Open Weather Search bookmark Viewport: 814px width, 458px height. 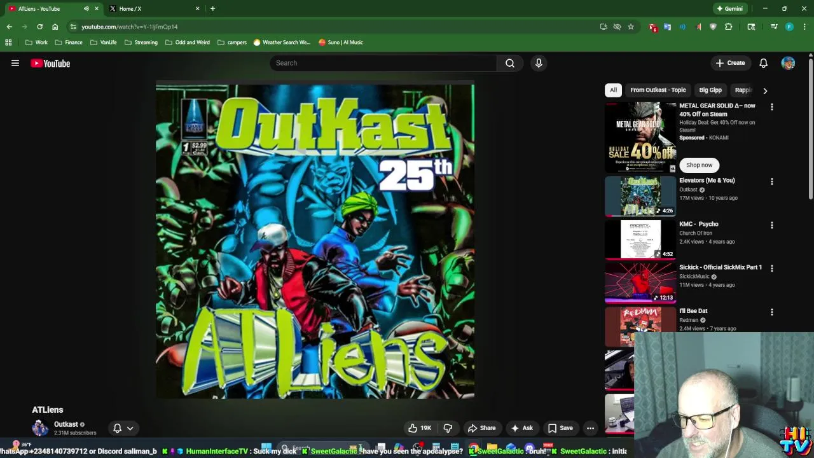coord(282,42)
